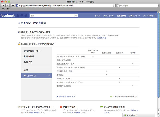Open リストを編集 link under ブロックリスト
The width and height of the screenshot is (160, 117).
click(75, 113)
